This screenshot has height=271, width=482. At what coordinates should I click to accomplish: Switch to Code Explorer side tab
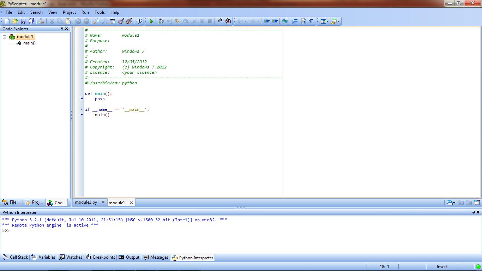(57, 203)
